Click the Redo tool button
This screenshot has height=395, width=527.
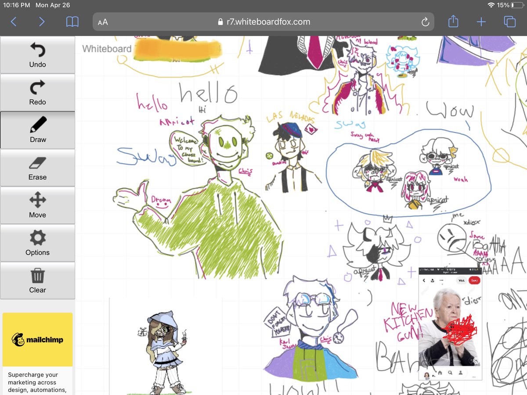click(37, 92)
